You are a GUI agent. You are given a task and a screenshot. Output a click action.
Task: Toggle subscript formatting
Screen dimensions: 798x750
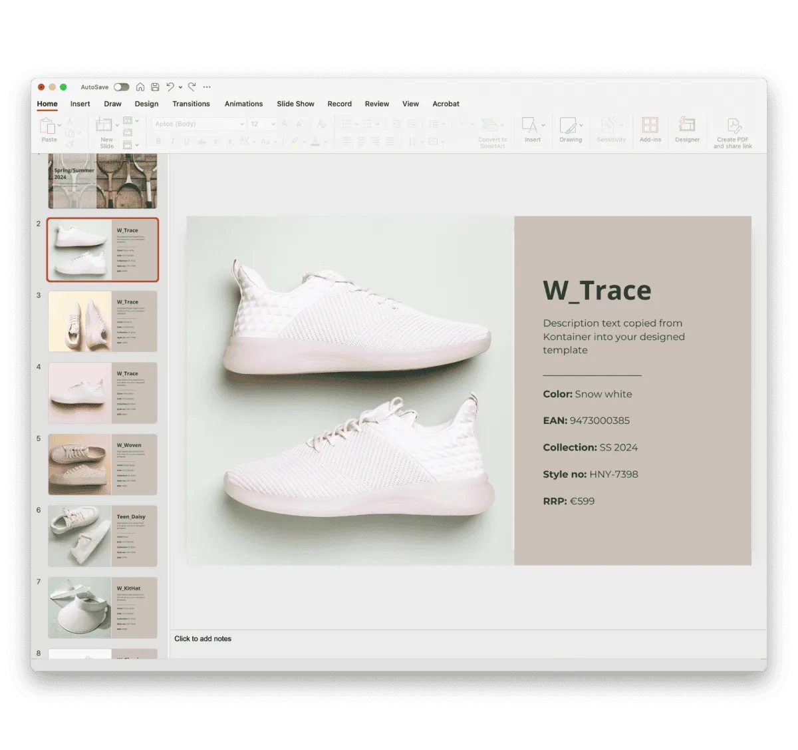click(230, 142)
